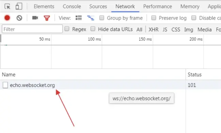Viewport: 221px width, 133px height.
Task: Filter requests by XHR type
Action: click(153, 29)
